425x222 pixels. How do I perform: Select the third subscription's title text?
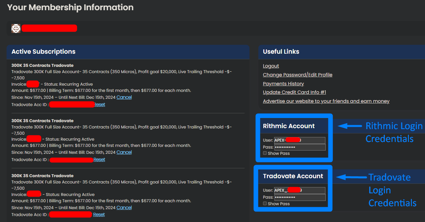(x=42, y=176)
